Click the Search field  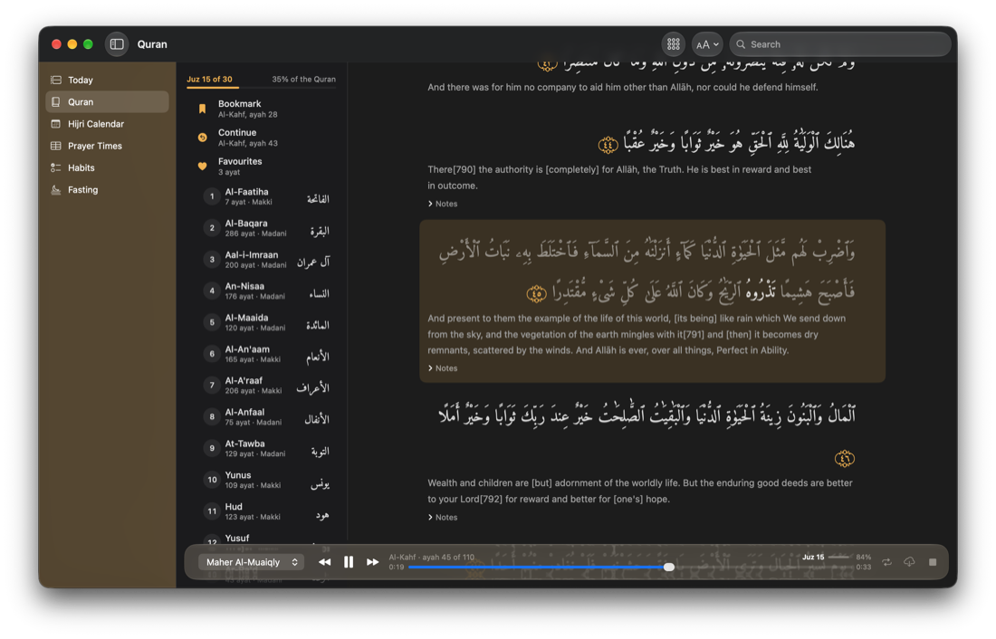pos(839,44)
